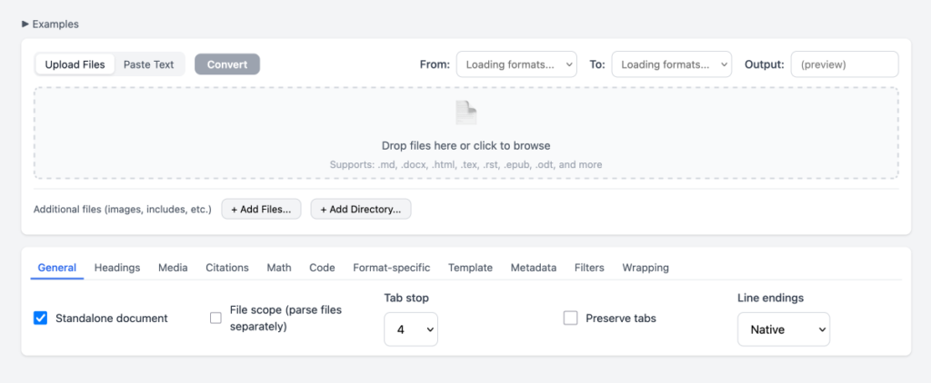Uncheck the Standalone document checkbox
The height and width of the screenshot is (383, 931).
coord(40,318)
